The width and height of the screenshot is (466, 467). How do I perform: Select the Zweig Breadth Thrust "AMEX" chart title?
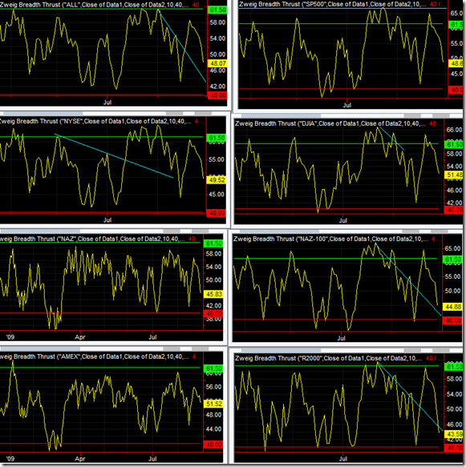click(x=94, y=356)
